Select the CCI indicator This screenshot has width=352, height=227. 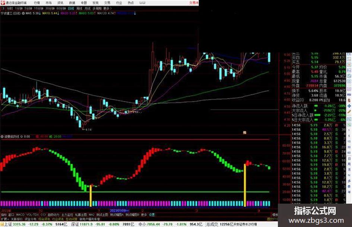[43, 215]
